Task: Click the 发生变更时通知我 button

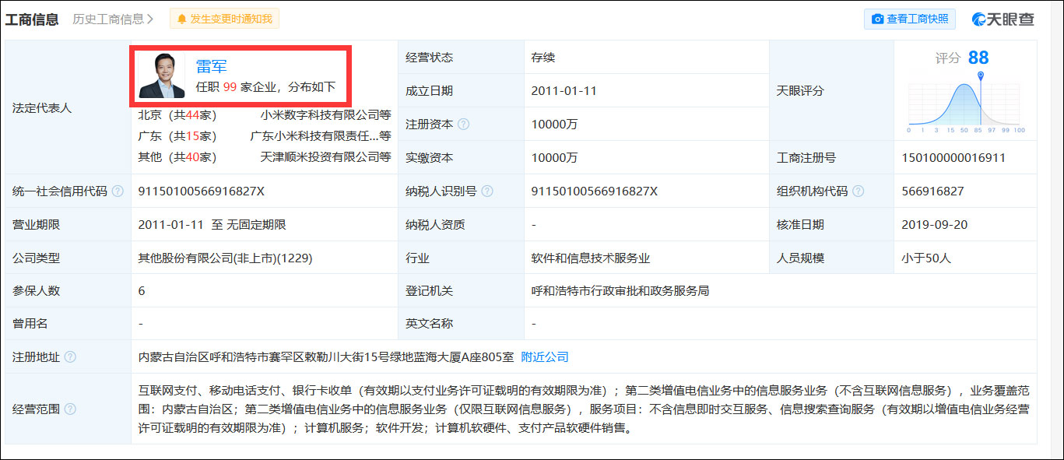Action: tap(224, 19)
